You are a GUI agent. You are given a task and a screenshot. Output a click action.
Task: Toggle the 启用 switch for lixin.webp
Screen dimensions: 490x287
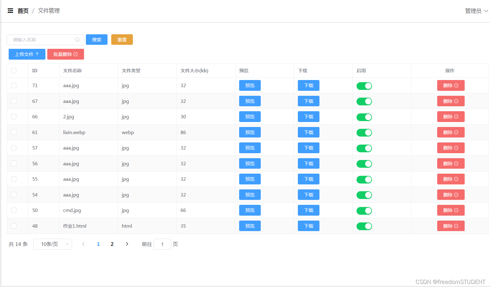[x=364, y=133]
